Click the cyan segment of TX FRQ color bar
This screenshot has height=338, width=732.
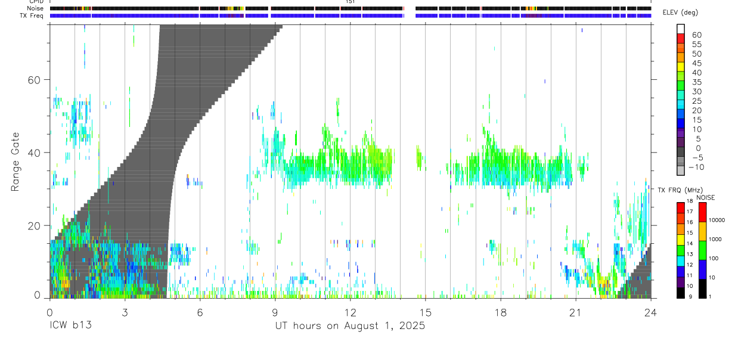coord(681,261)
